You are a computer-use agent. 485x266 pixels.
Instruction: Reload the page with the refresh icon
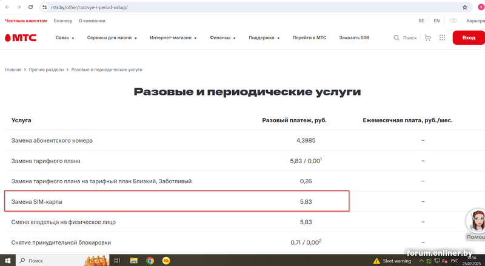(x=30, y=7)
